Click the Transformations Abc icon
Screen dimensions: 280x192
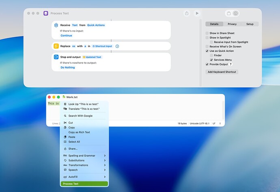click(x=65, y=165)
